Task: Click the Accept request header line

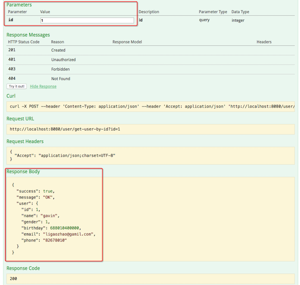Action: click(65, 155)
